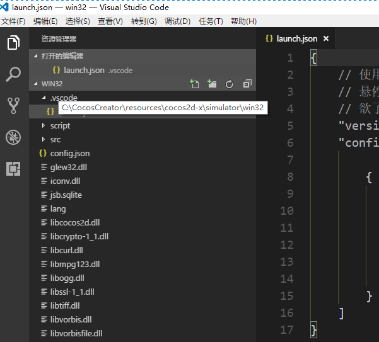Click line number 16 in editor gutter
This screenshot has width=379, height=342.
(x=287, y=313)
